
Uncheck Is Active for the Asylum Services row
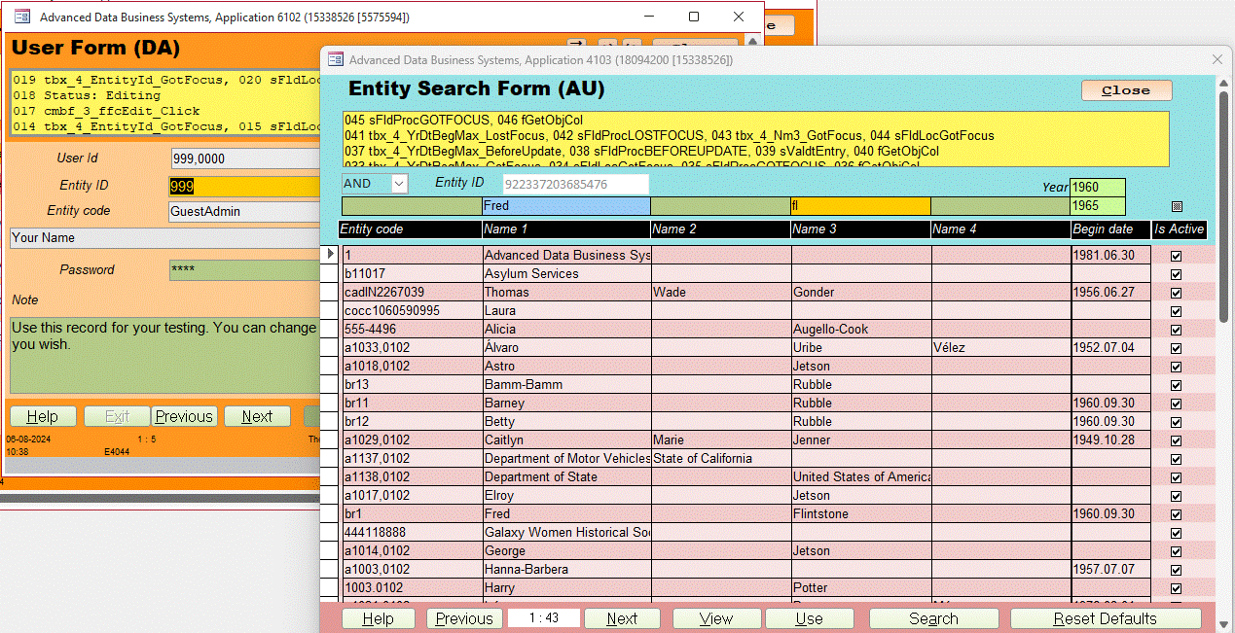click(1176, 273)
